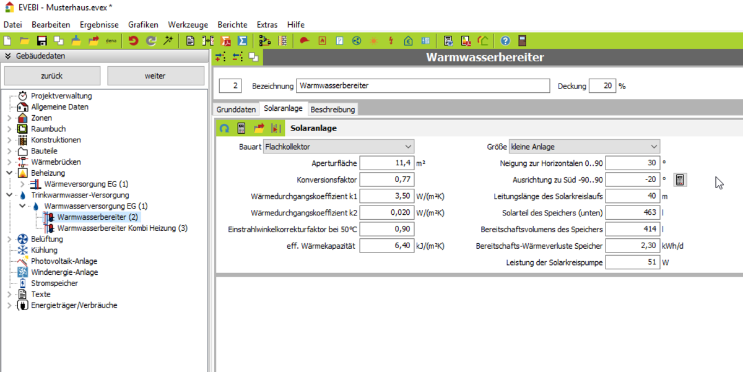The width and height of the screenshot is (743, 372).
Task: Open the Berichte menu
Action: pyautogui.click(x=232, y=25)
